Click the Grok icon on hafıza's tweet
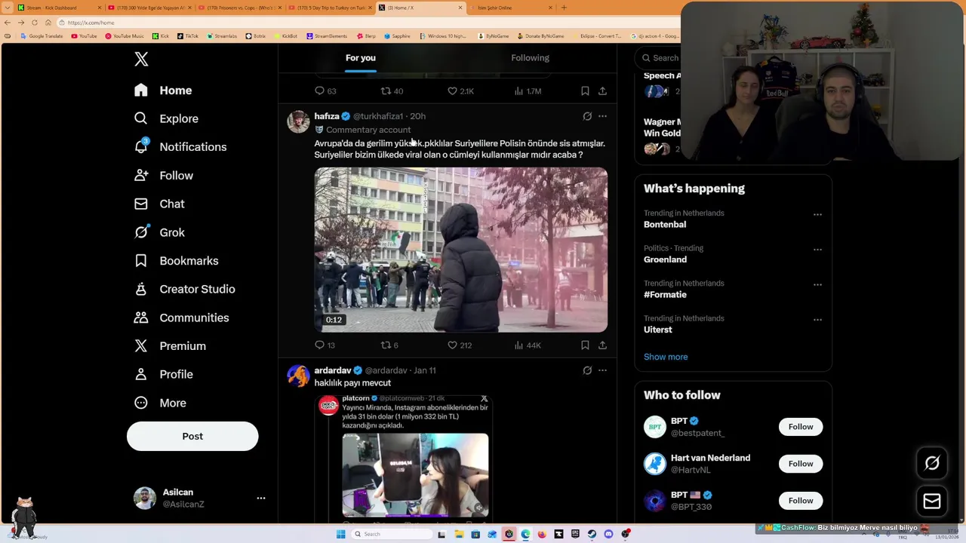Image resolution: width=966 pixels, height=543 pixels. point(587,116)
